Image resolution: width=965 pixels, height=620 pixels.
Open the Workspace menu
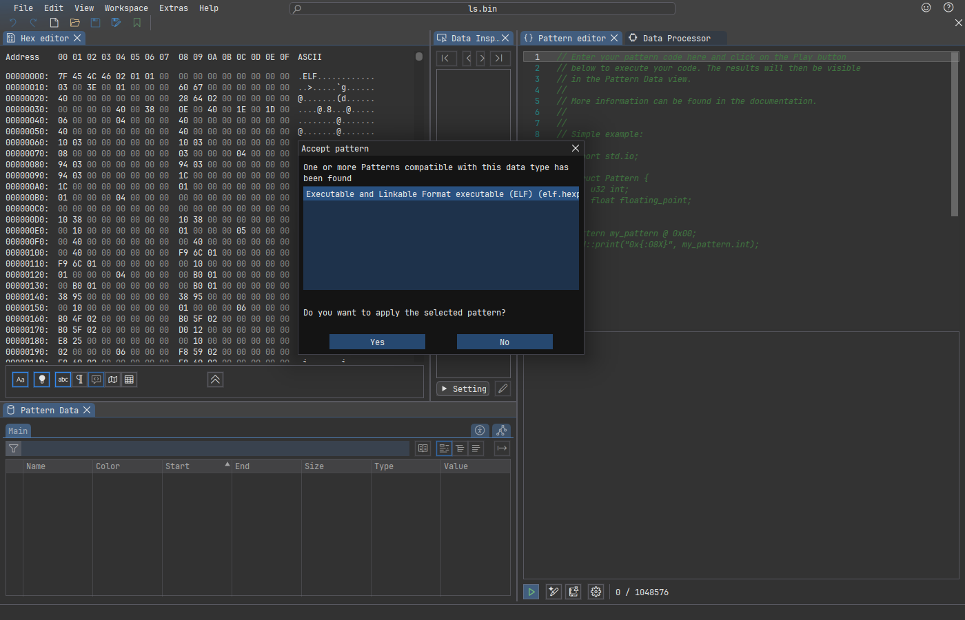click(126, 8)
